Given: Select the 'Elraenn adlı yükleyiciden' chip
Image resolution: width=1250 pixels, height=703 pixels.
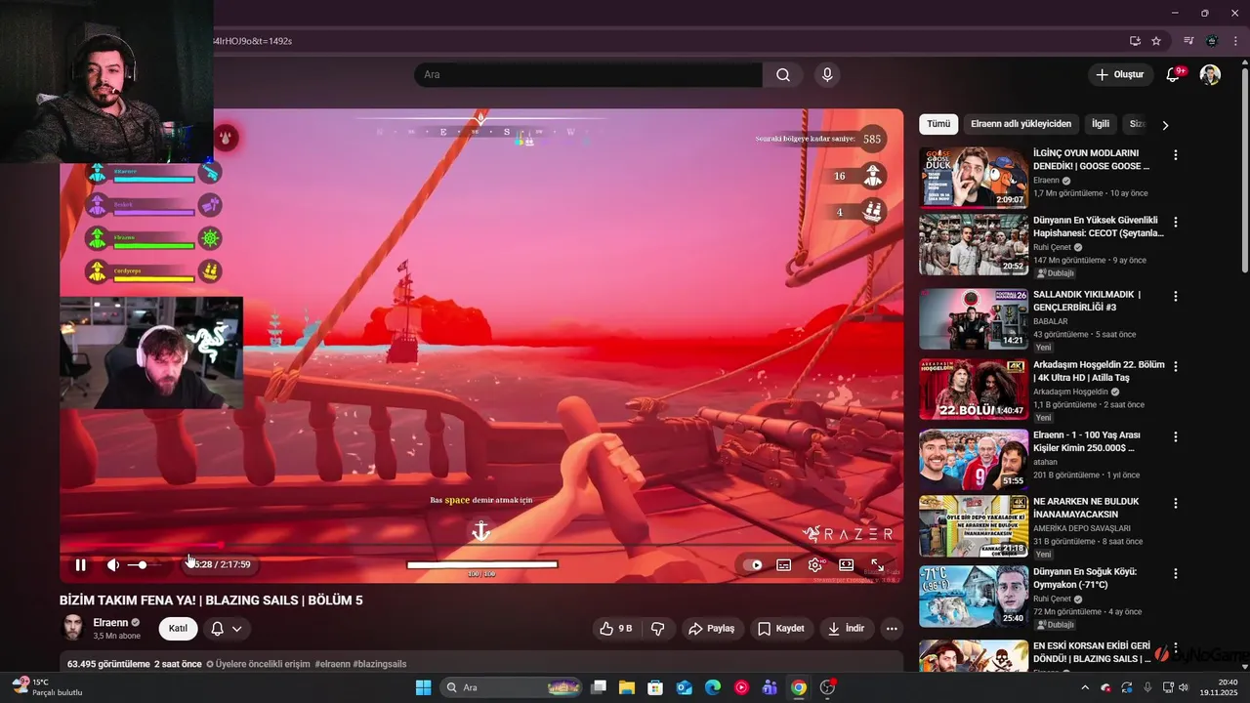Looking at the screenshot, I should [x=1021, y=124].
